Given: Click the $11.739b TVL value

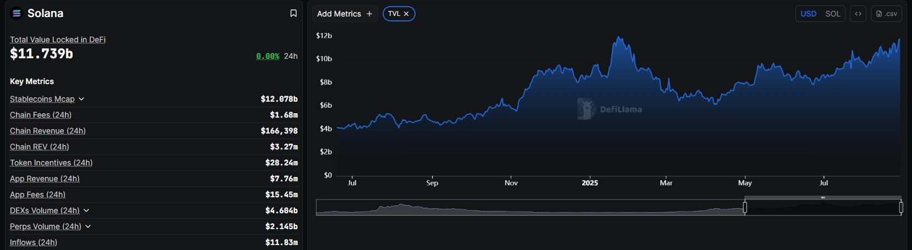Looking at the screenshot, I should point(41,53).
